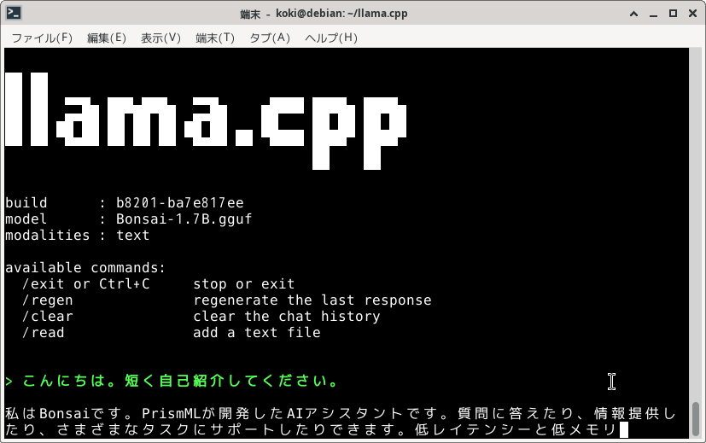706x443 pixels.
Task: Click the /regen command text
Action: [48, 300]
